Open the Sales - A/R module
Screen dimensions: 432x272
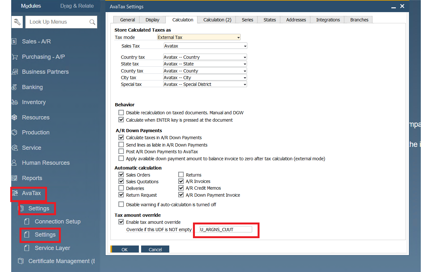(x=36, y=42)
